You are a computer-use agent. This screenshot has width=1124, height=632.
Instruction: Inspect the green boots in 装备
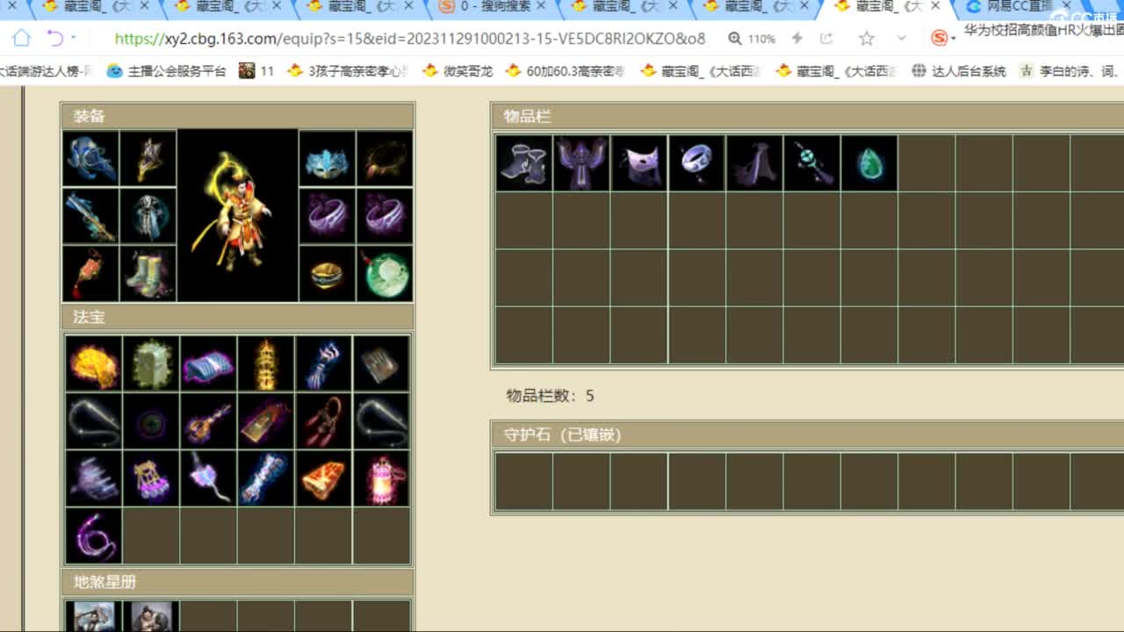click(x=148, y=274)
